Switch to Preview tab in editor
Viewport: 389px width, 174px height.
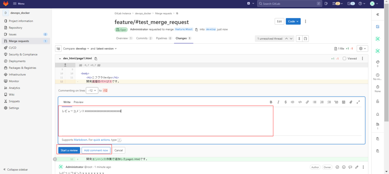pos(78,102)
